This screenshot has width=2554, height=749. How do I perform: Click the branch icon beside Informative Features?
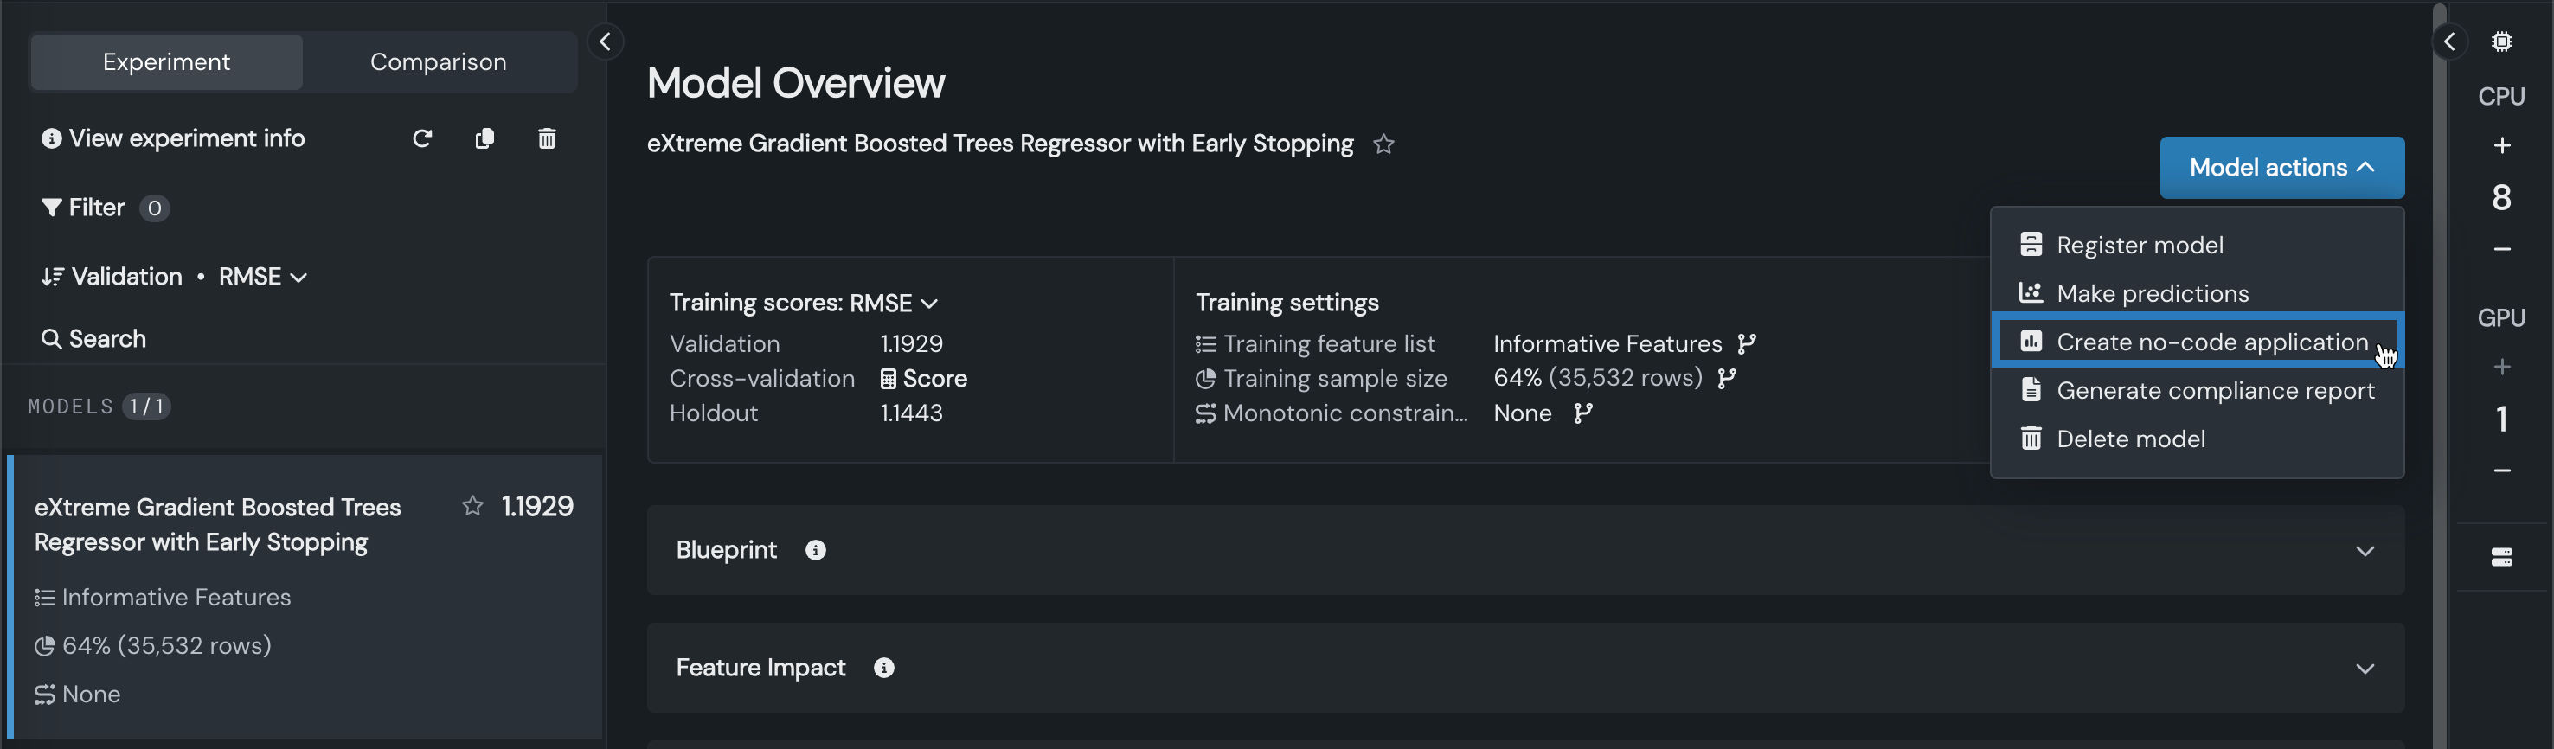point(1747,343)
